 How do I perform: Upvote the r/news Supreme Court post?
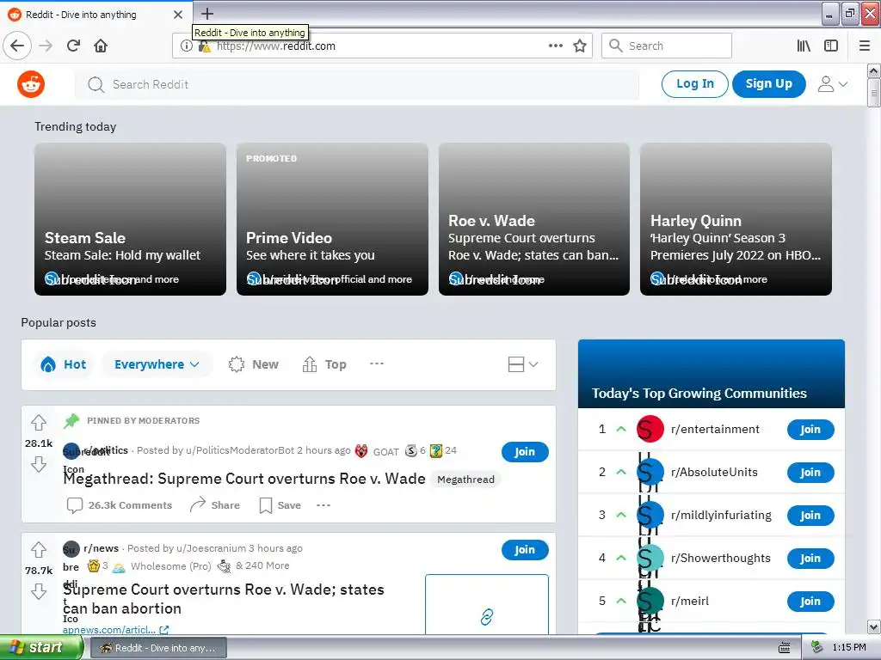coord(39,549)
